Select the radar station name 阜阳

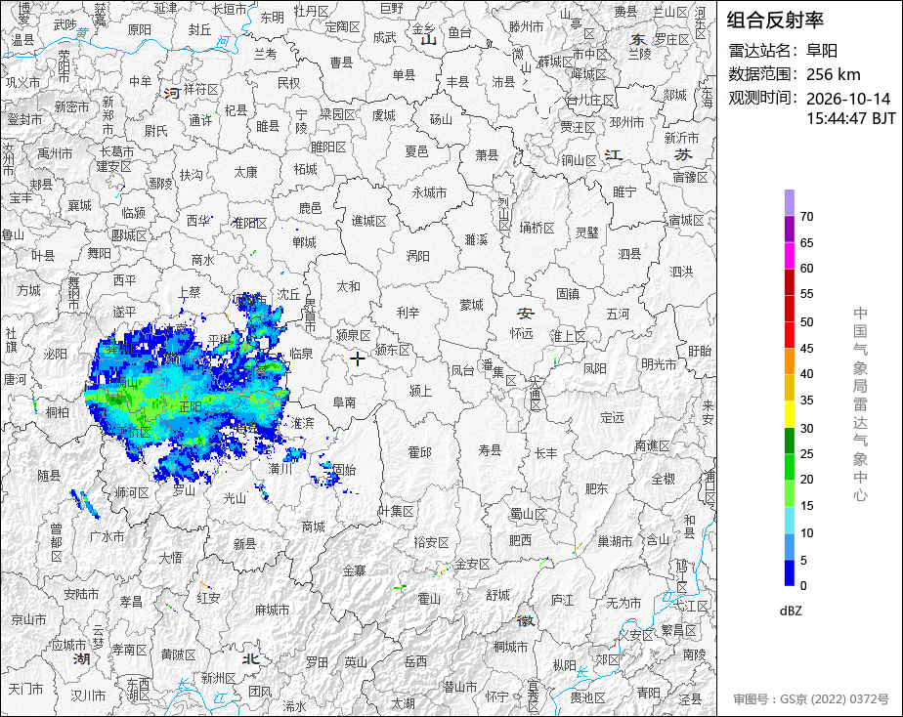(822, 51)
